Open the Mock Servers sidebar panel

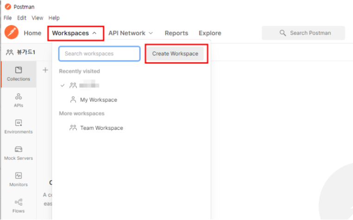[x=19, y=153]
